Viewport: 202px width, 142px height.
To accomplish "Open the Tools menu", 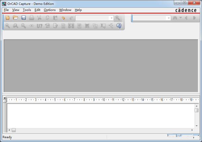I will 27,10.
